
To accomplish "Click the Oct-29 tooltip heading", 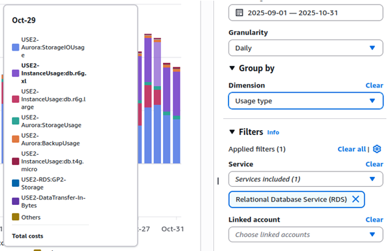I will click(x=23, y=20).
